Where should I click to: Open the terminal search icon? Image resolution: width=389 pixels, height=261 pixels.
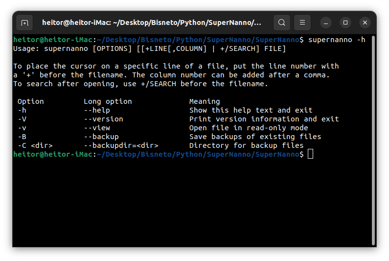pyautogui.click(x=281, y=23)
